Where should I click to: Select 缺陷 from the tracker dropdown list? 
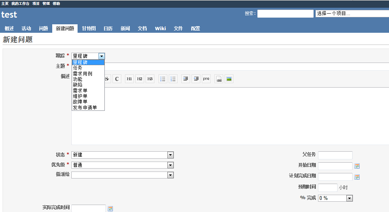pos(78,85)
